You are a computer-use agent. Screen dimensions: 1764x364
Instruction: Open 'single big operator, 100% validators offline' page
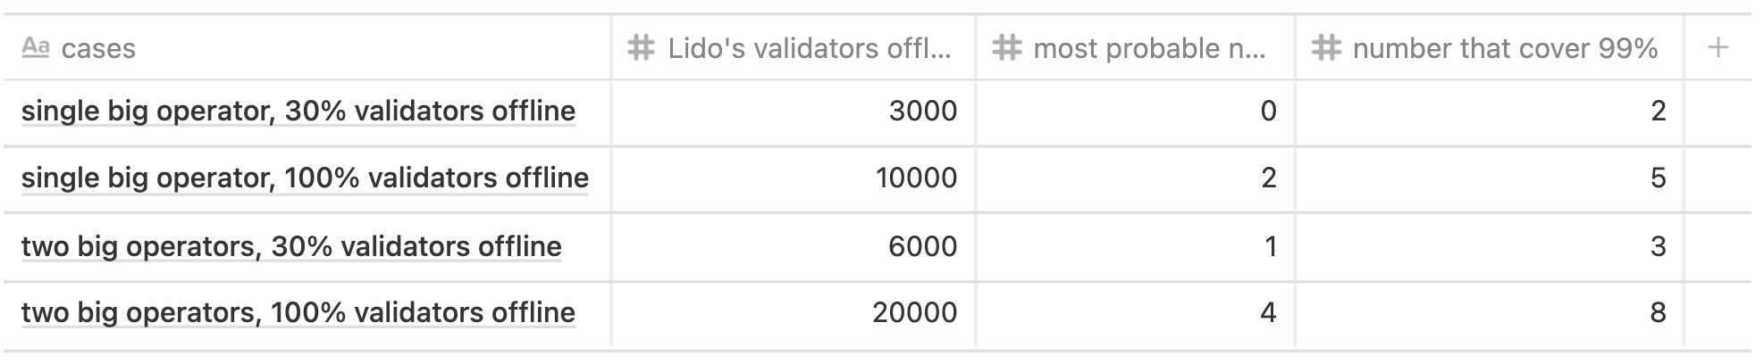click(x=305, y=178)
